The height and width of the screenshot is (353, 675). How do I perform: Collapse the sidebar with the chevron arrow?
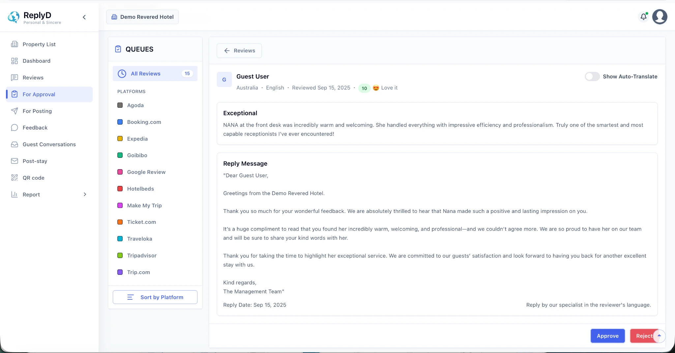click(84, 17)
